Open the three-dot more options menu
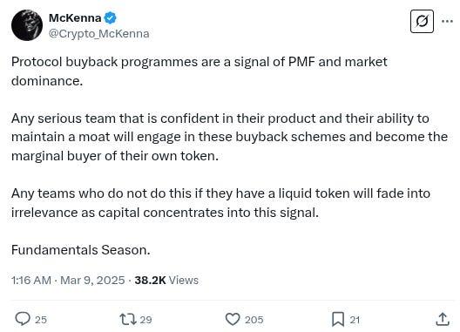 pos(447,21)
